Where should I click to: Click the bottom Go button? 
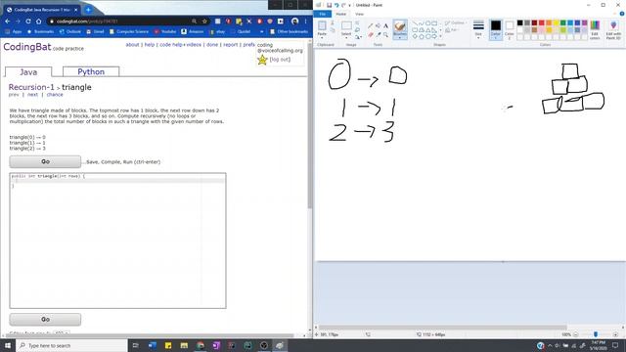45,320
